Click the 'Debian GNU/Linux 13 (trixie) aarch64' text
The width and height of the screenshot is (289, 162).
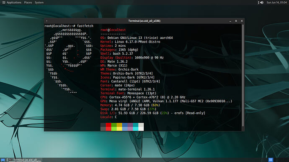pos(140,38)
